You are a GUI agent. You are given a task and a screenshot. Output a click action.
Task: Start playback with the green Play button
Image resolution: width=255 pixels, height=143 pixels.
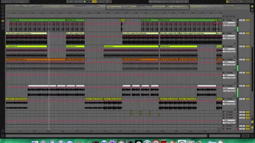(x=84, y=2)
